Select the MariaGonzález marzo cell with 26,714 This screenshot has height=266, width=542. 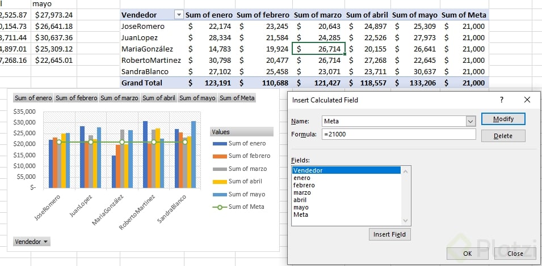(318, 49)
